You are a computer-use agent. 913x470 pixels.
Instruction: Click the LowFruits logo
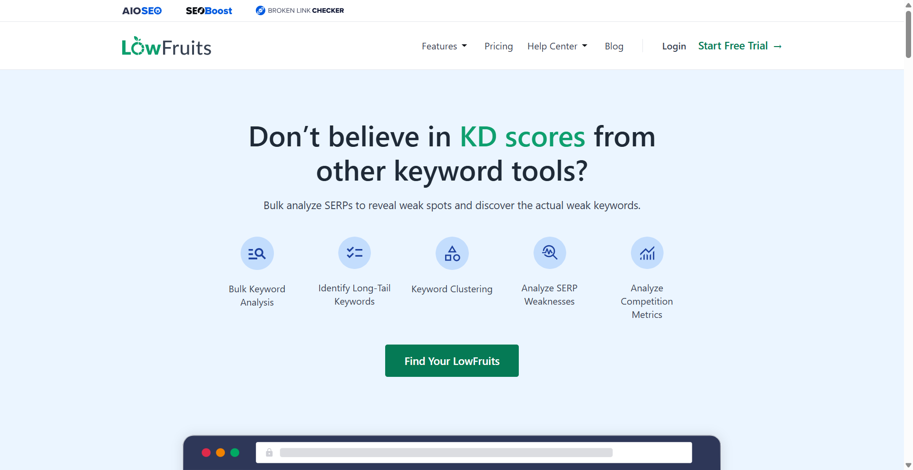[x=166, y=47]
